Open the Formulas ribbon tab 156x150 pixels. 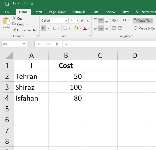(x=79, y=12)
